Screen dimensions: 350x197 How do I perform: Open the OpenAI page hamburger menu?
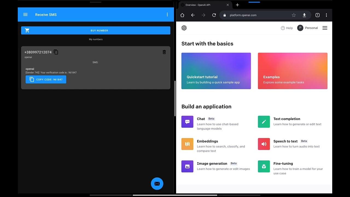325,28
